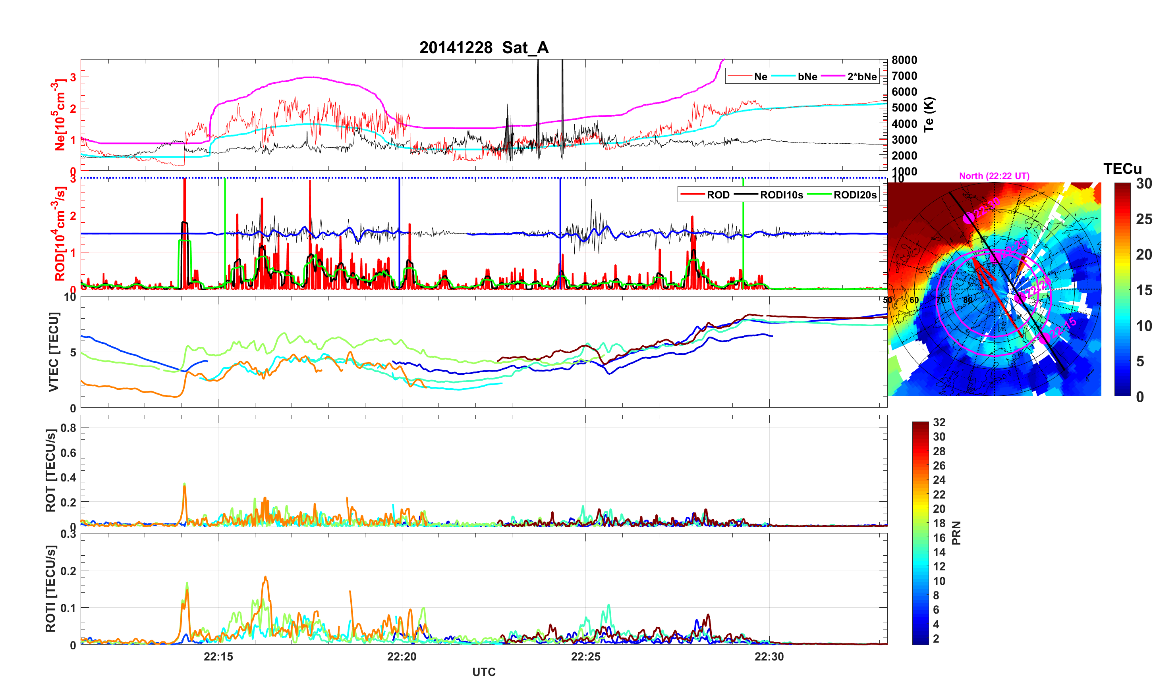Click the cyan bNe legend line sample
This screenshot has width=1153, height=697.
click(783, 76)
